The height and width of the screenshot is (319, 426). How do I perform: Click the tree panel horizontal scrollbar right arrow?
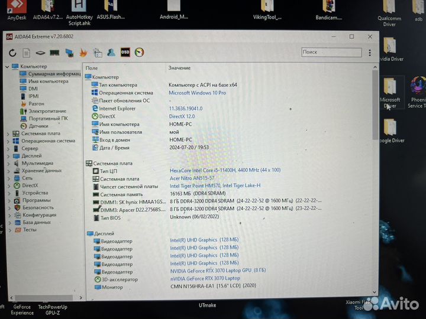coord(81,298)
